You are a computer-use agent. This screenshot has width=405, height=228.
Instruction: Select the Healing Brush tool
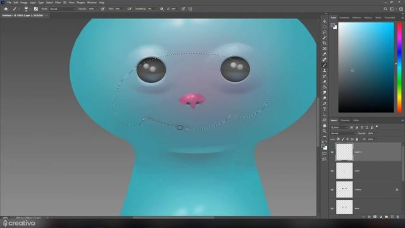[324, 60]
